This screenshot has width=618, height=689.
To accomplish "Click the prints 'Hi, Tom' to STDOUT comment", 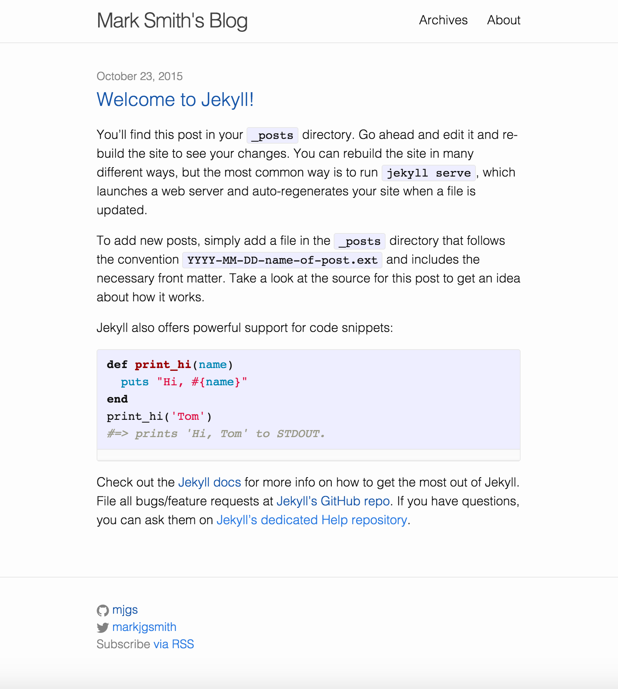I will click(216, 434).
